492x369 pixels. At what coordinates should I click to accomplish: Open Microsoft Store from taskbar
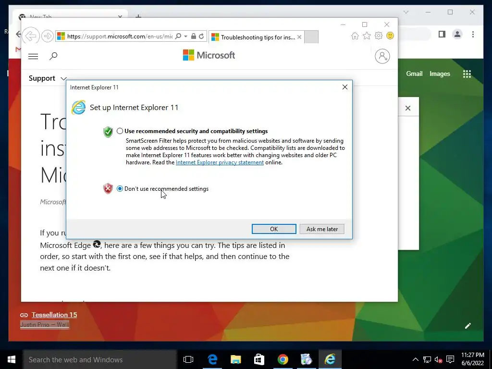[x=259, y=359]
